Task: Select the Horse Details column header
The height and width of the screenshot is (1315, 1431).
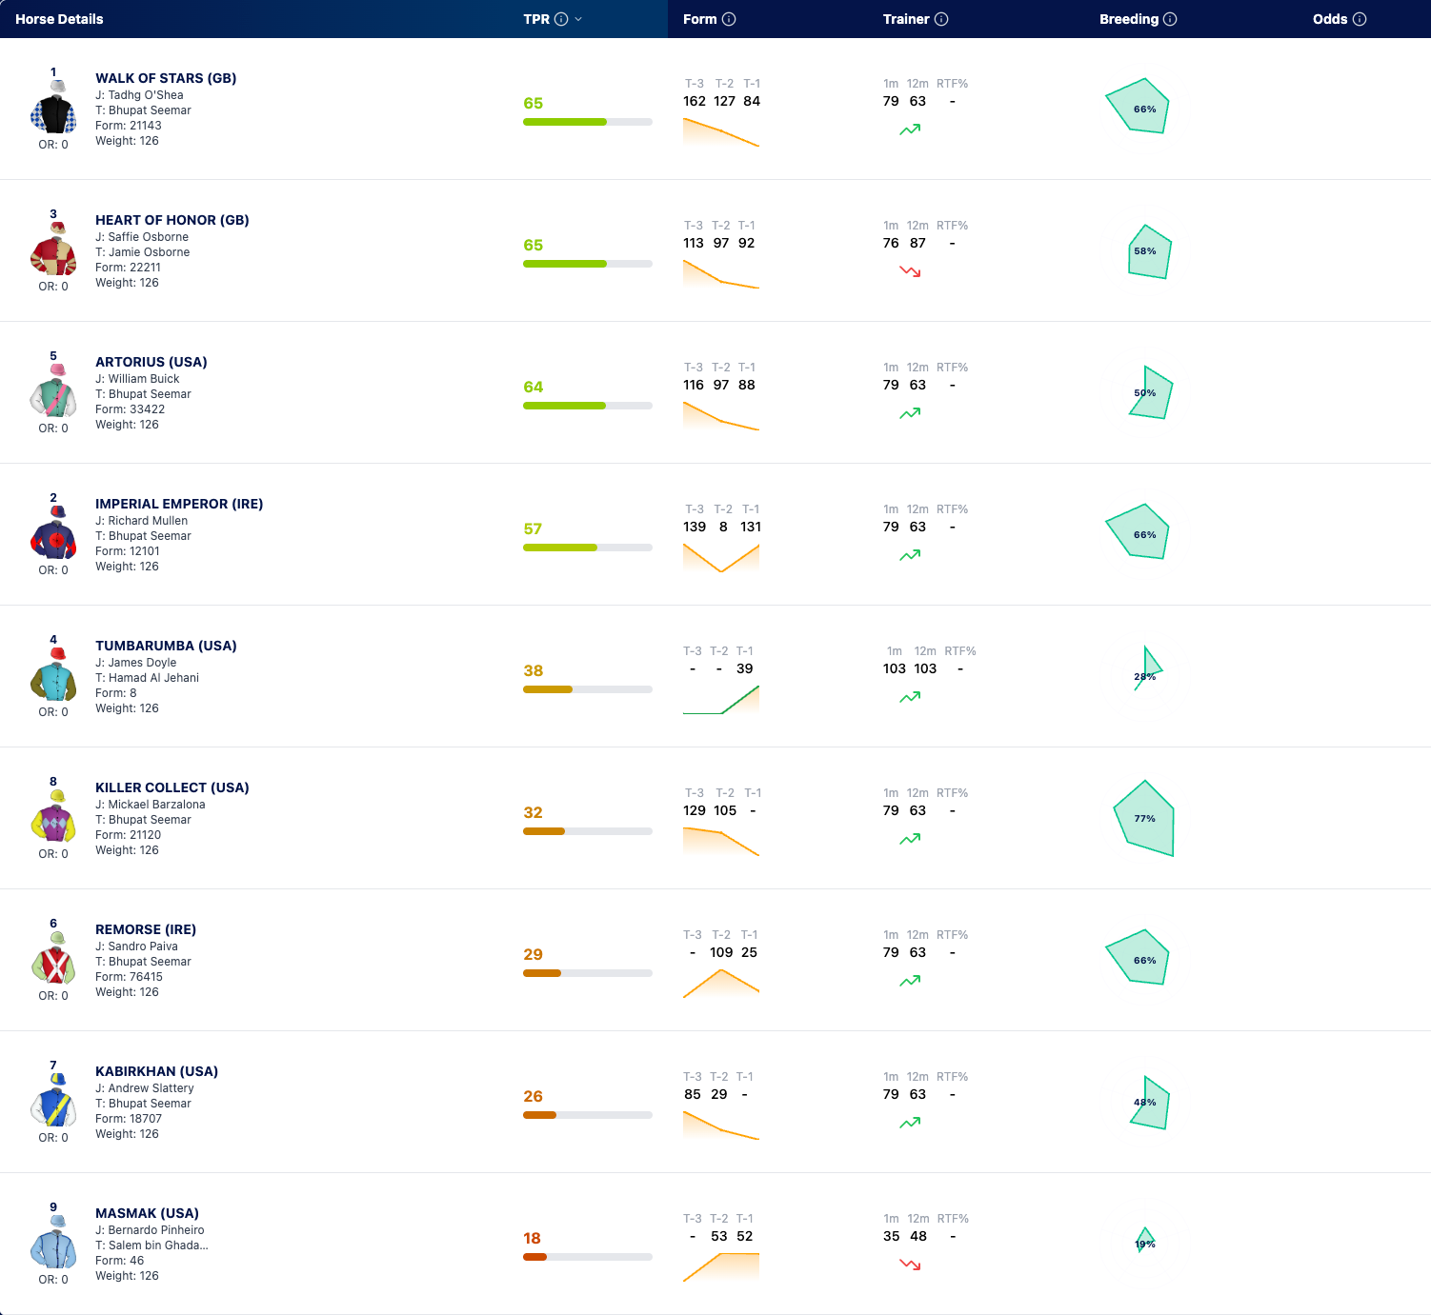Action: (59, 19)
